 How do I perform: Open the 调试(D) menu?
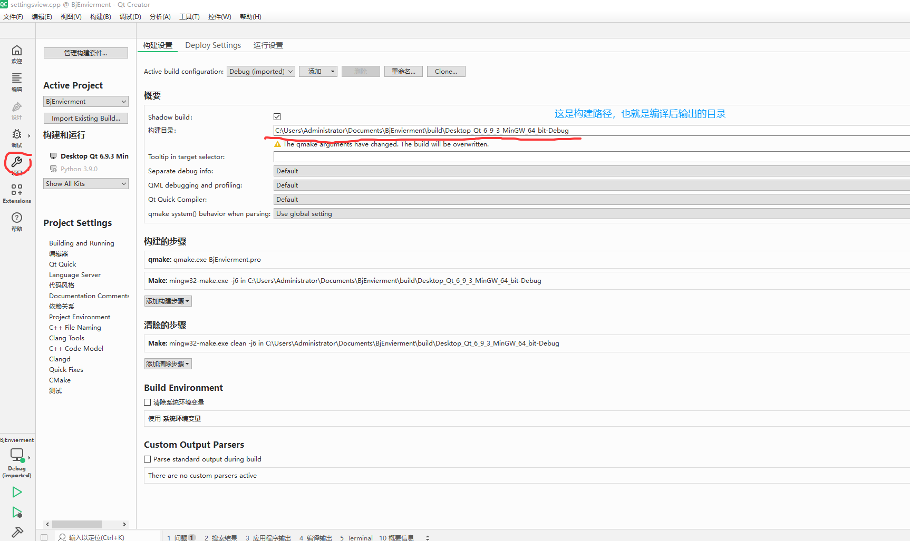pyautogui.click(x=130, y=17)
